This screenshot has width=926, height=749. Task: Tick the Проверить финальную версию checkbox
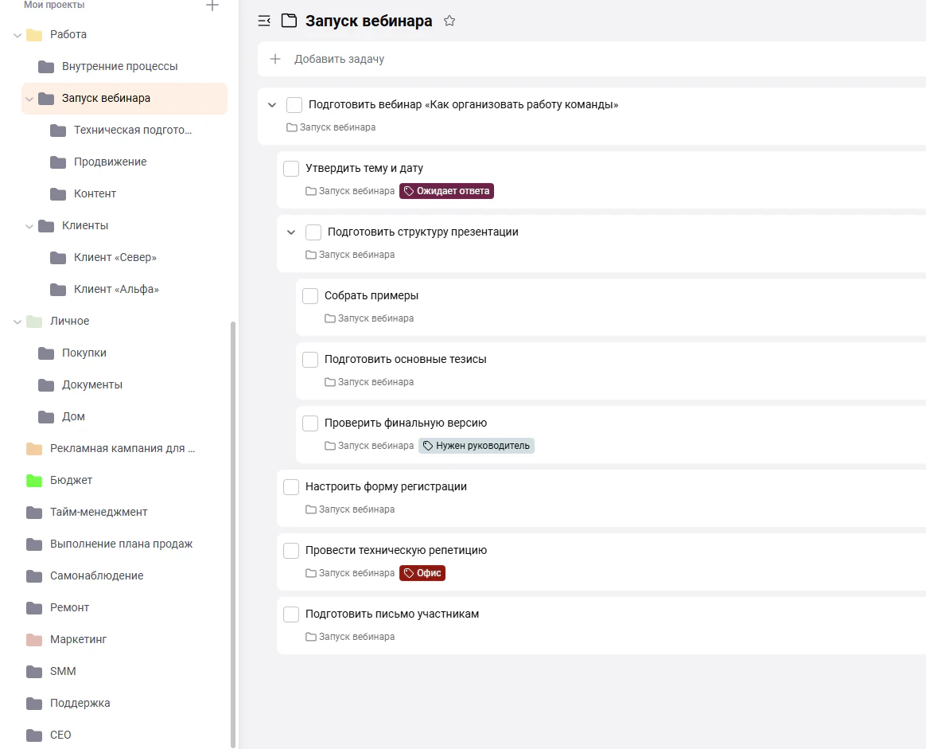tap(310, 423)
